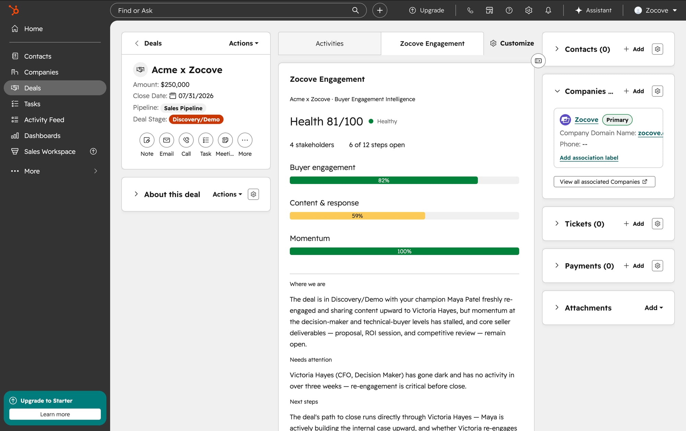Open the Attachments Add dropdown
This screenshot has height=431, width=686.
pyautogui.click(x=654, y=308)
